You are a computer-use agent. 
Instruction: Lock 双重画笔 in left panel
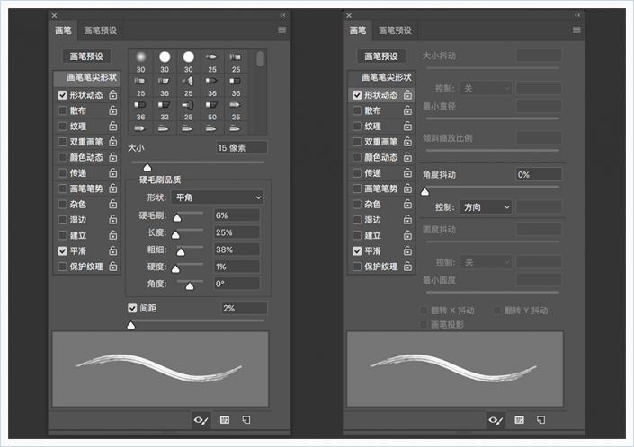113,142
